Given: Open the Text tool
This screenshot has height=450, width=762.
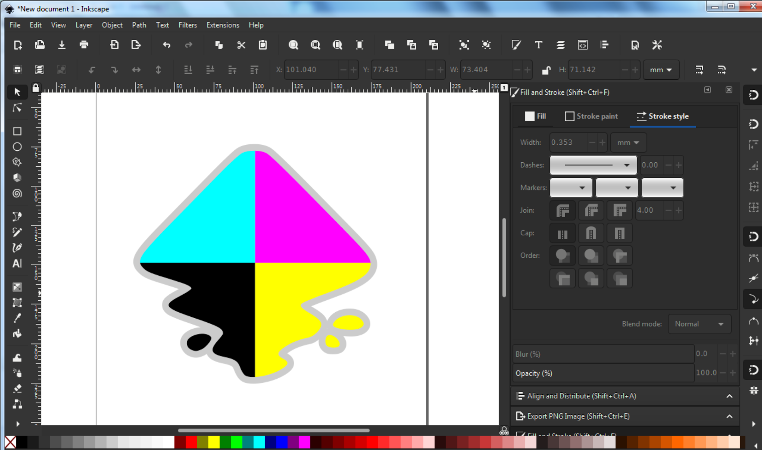Looking at the screenshot, I should pyautogui.click(x=17, y=264).
